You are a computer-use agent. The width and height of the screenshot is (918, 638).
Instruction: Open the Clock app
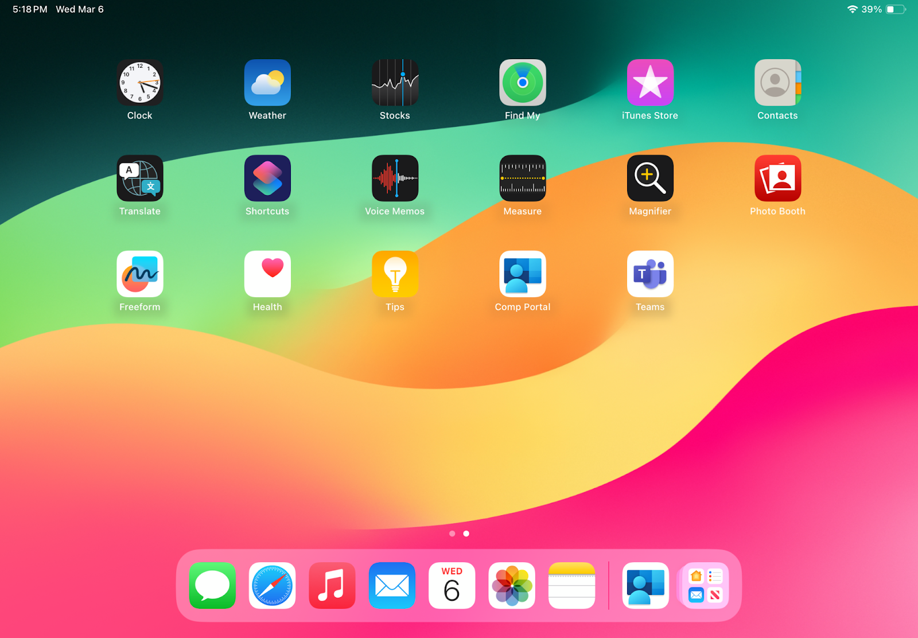pos(139,83)
